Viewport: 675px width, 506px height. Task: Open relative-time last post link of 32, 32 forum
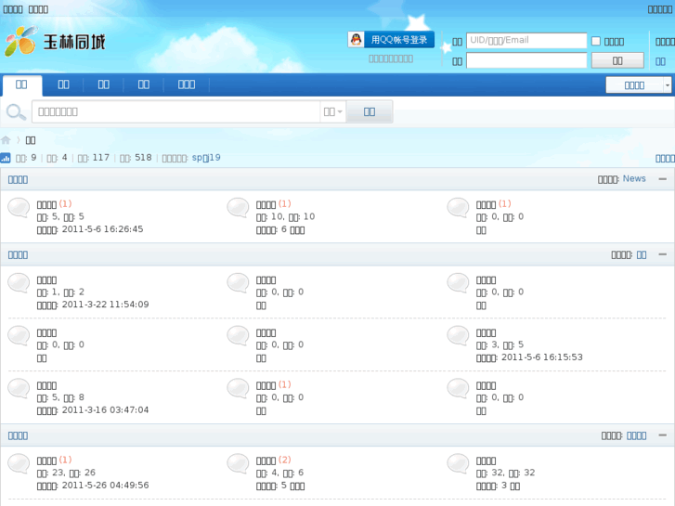[511, 487]
